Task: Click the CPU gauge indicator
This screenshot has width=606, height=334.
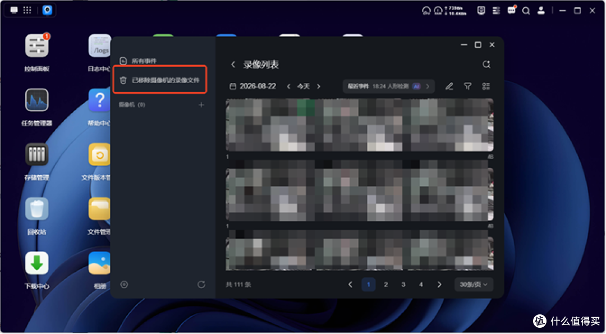Action: pyautogui.click(x=426, y=11)
